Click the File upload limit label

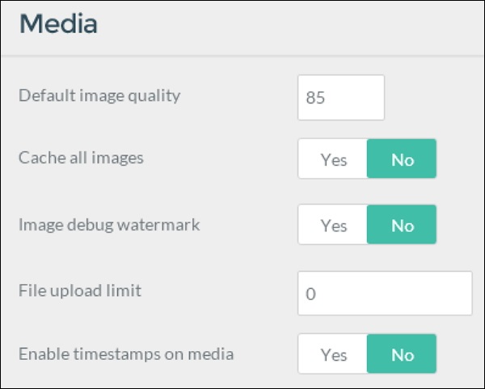pyautogui.click(x=80, y=290)
